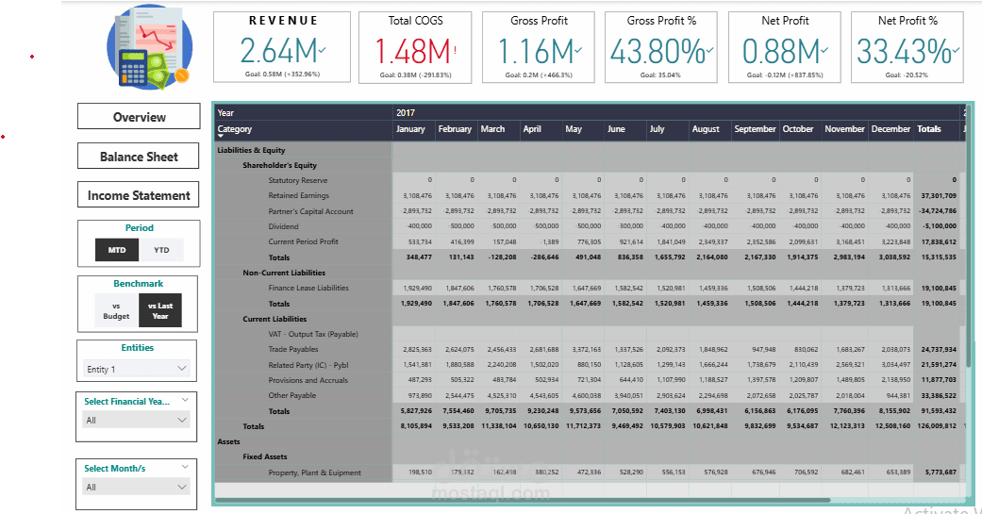Click the December column header
The image size is (982, 514).
(x=890, y=129)
